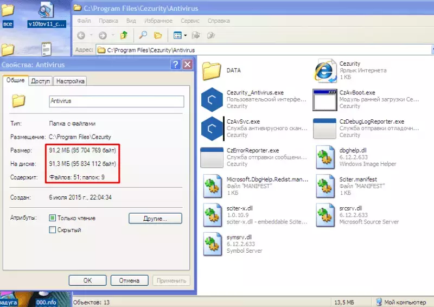Switch to the 'Общие' tab
This screenshot has height=307, width=434.
coord(16,80)
